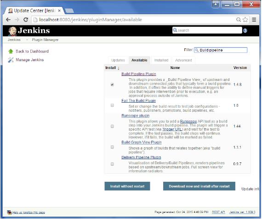Click Help us localize this page link

click(28, 213)
